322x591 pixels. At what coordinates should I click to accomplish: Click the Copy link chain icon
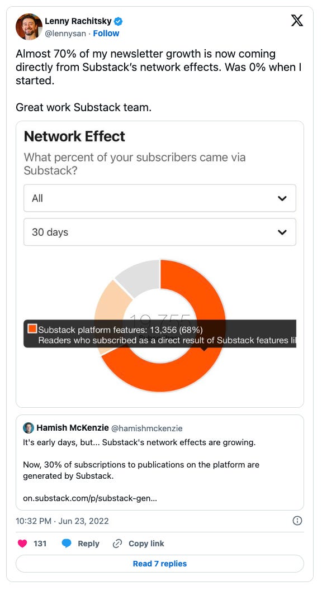(116, 543)
